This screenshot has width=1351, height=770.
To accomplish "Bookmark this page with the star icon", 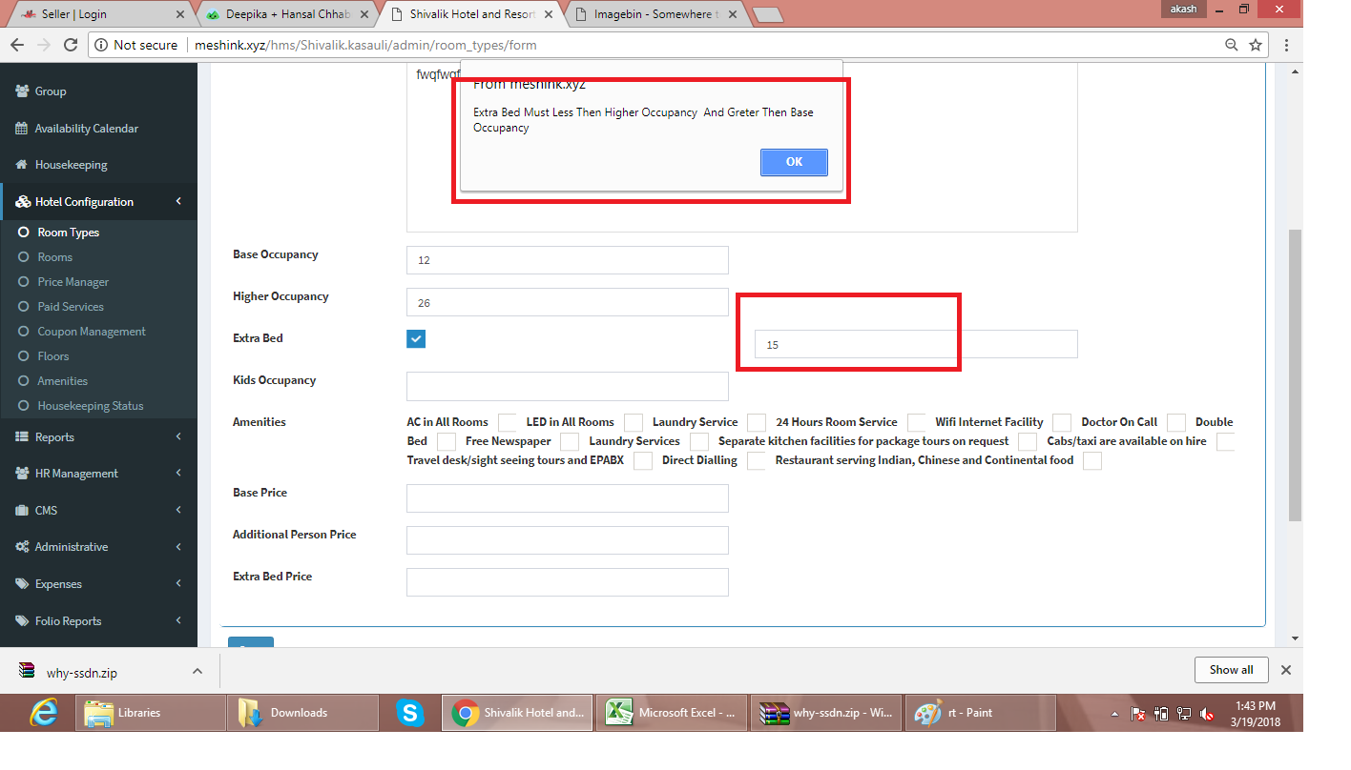I will pyautogui.click(x=1256, y=45).
